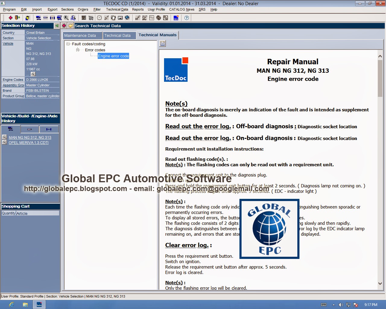Open the user profile icon on toolbar
This screenshot has width=386, height=309.
(x=27, y=18)
